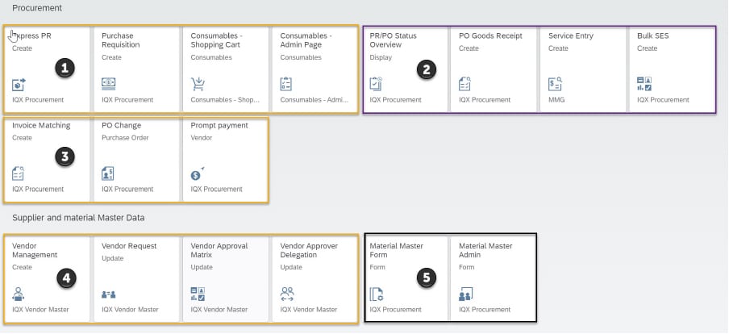The image size is (729, 334).
Task: Click the Material Master Admin people icon
Action: pos(466,294)
